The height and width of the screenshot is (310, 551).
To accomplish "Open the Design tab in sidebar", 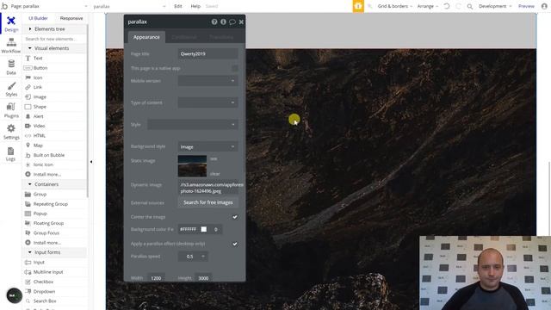I will [11, 24].
